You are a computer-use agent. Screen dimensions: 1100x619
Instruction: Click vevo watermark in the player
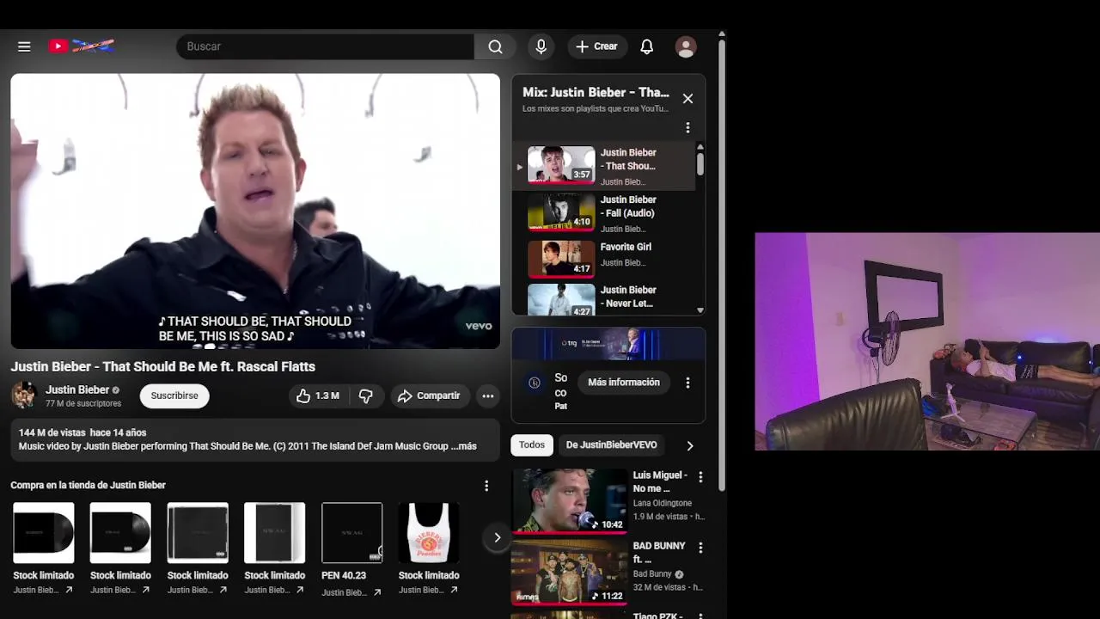[478, 326]
